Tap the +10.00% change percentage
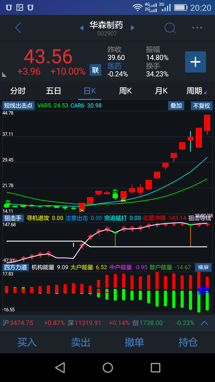Image resolution: width=215 pixels, height=382 pixels. click(68, 71)
